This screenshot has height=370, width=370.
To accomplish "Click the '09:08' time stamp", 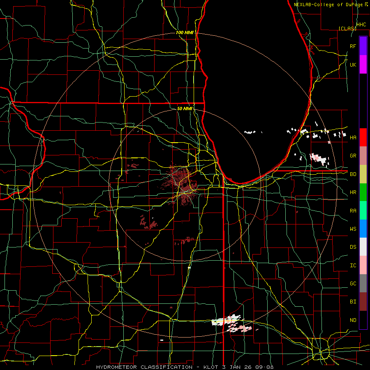I will [264, 367].
